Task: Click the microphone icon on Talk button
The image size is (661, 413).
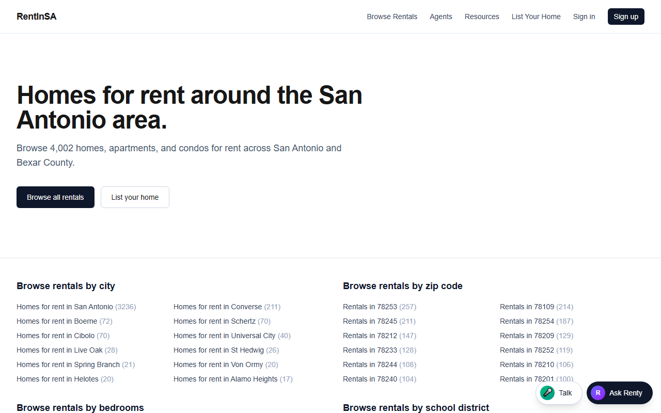Action: pos(547,393)
